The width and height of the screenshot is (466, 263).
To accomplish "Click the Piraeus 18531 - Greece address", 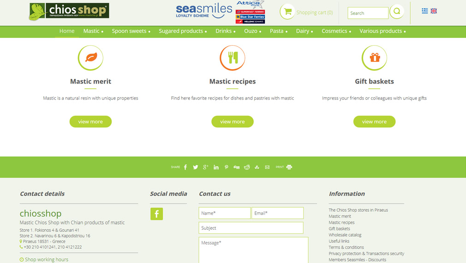I will 44,242.
